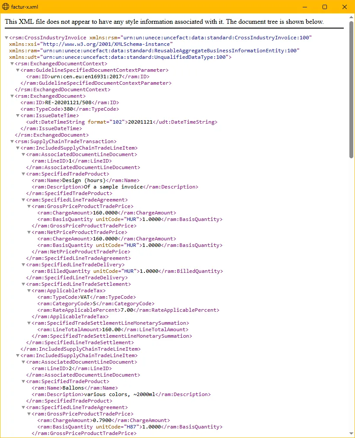Click unitCode attribute value H87
The width and height of the screenshot is (355, 438).
[131, 427]
